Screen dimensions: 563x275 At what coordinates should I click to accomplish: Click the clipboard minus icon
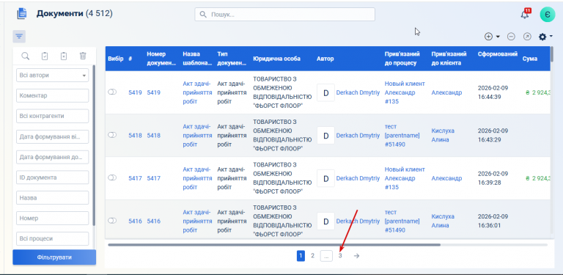(64, 56)
